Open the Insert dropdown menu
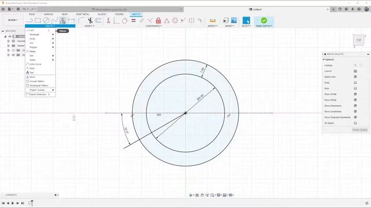Image resolution: width=371 pixels, height=208 pixels. pyautogui.click(x=230, y=26)
